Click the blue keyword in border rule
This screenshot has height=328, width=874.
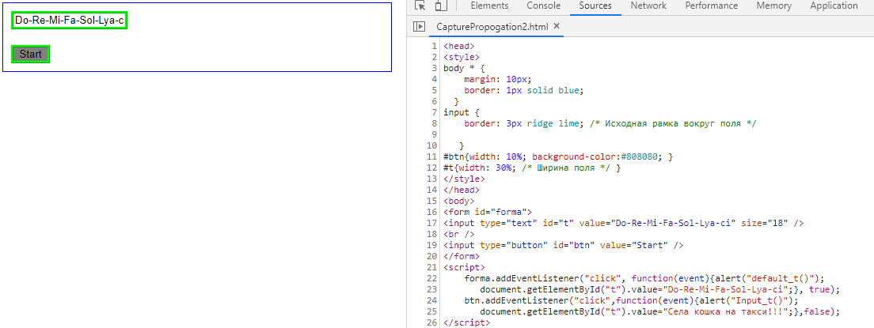click(x=570, y=90)
